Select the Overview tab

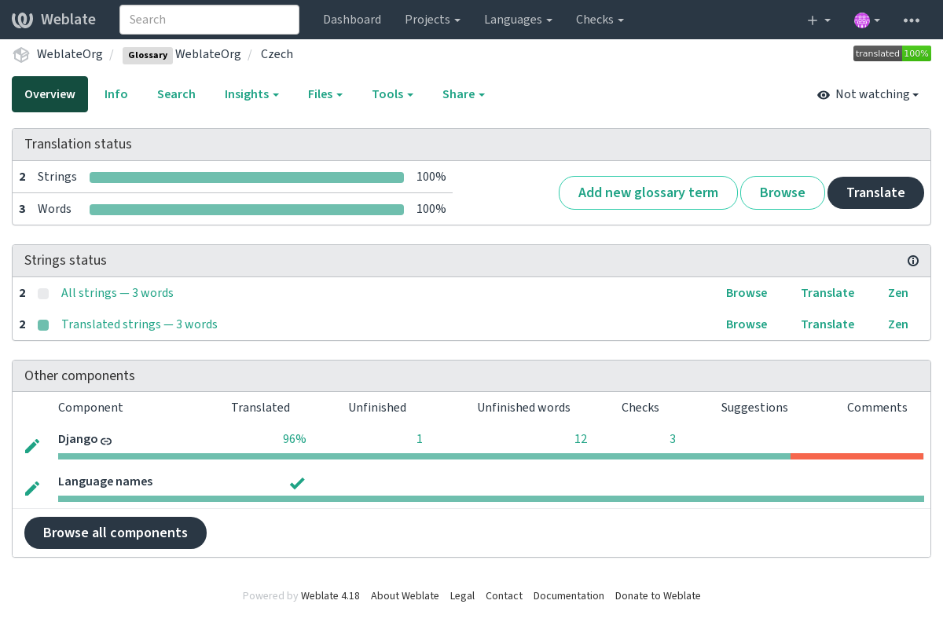coord(50,94)
